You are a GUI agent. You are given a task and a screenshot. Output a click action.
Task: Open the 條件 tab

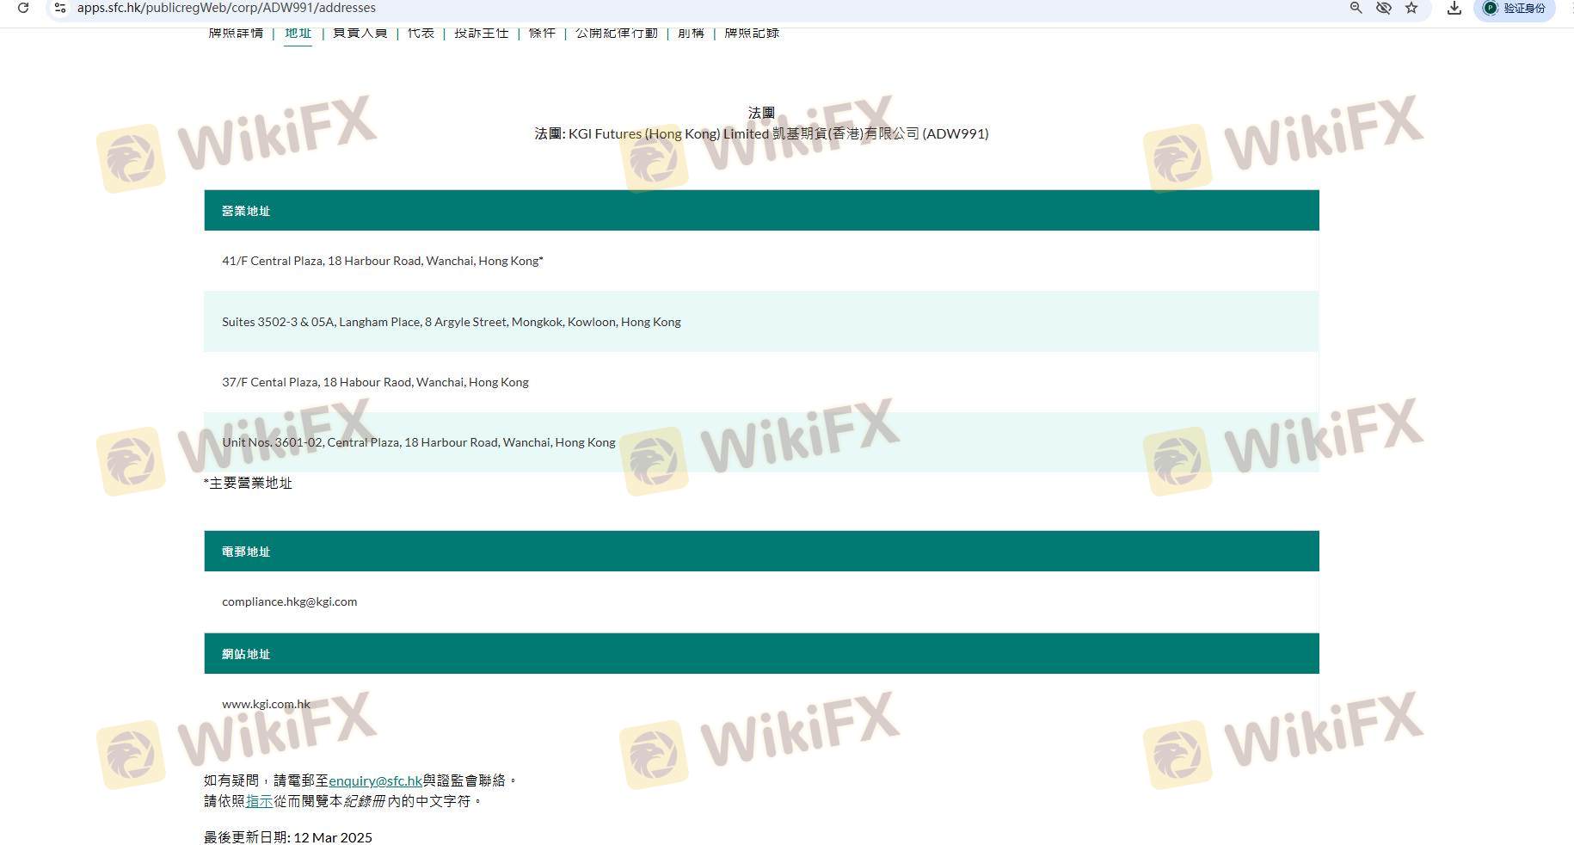click(542, 33)
